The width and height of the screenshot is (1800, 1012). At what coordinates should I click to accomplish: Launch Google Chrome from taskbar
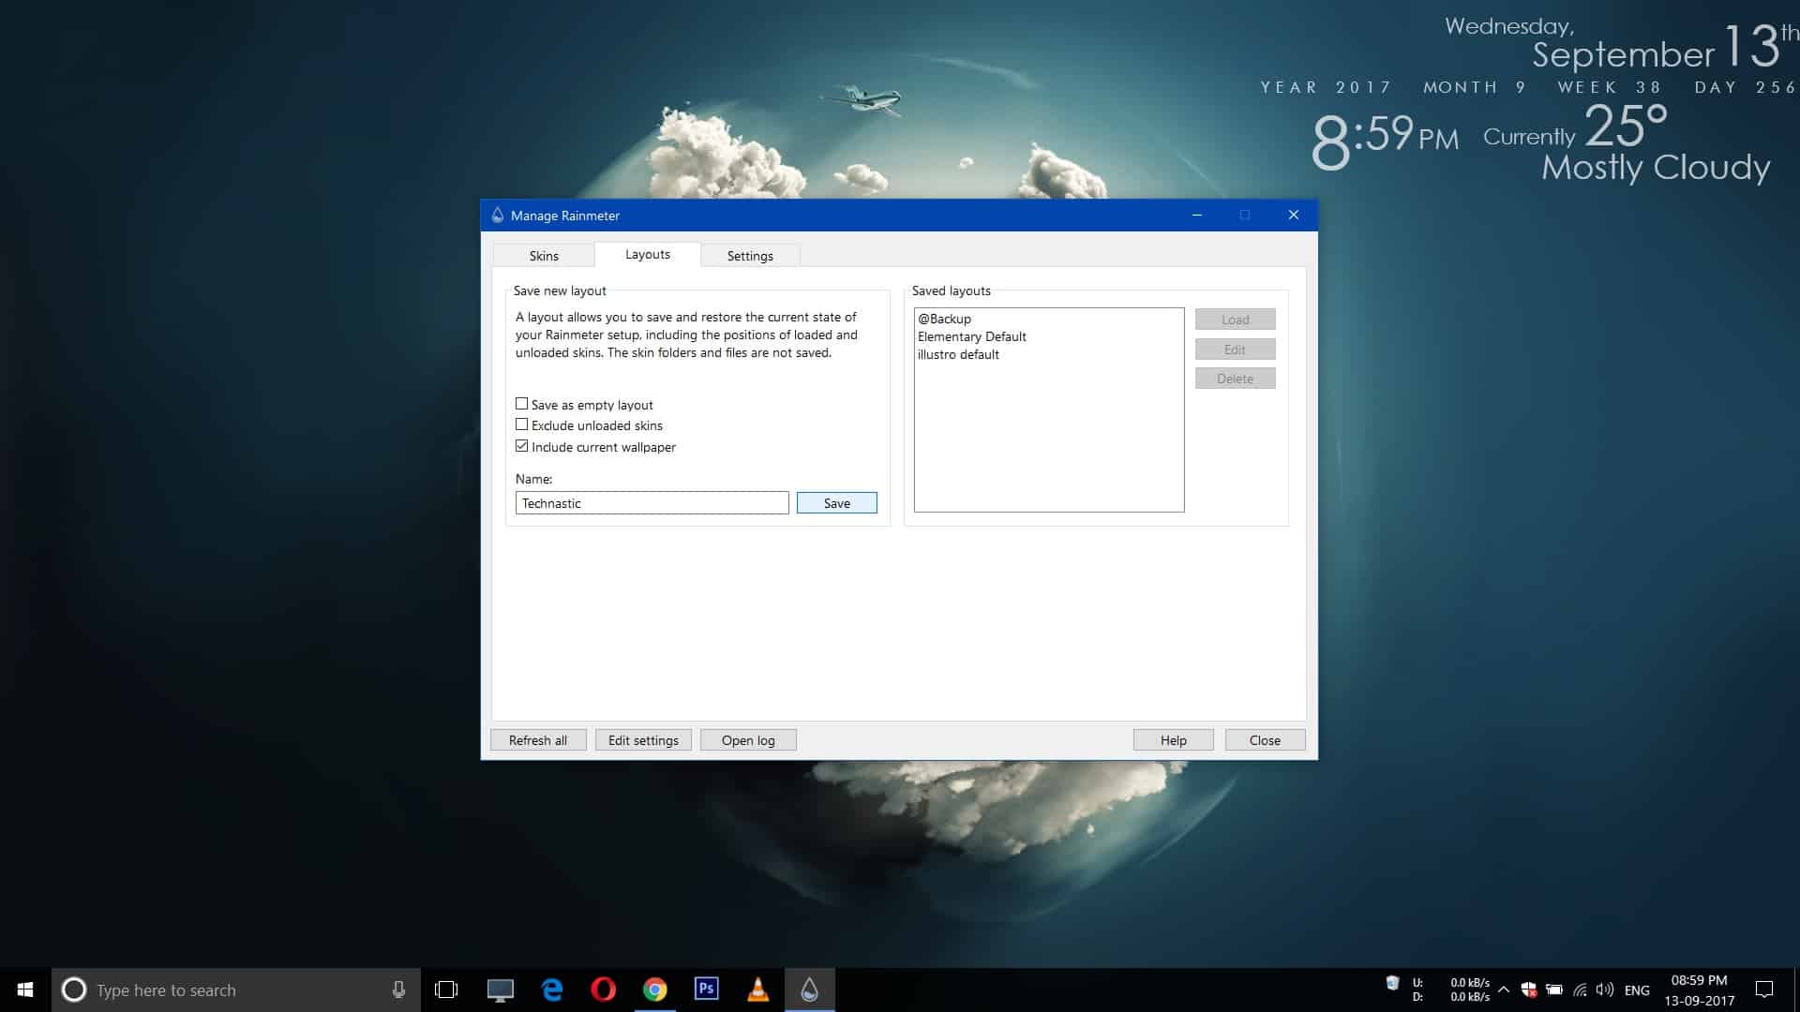pos(655,989)
